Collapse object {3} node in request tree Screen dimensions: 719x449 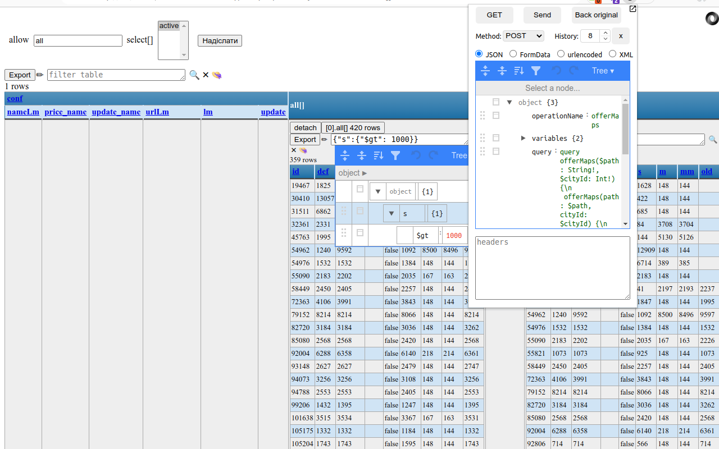coord(509,102)
